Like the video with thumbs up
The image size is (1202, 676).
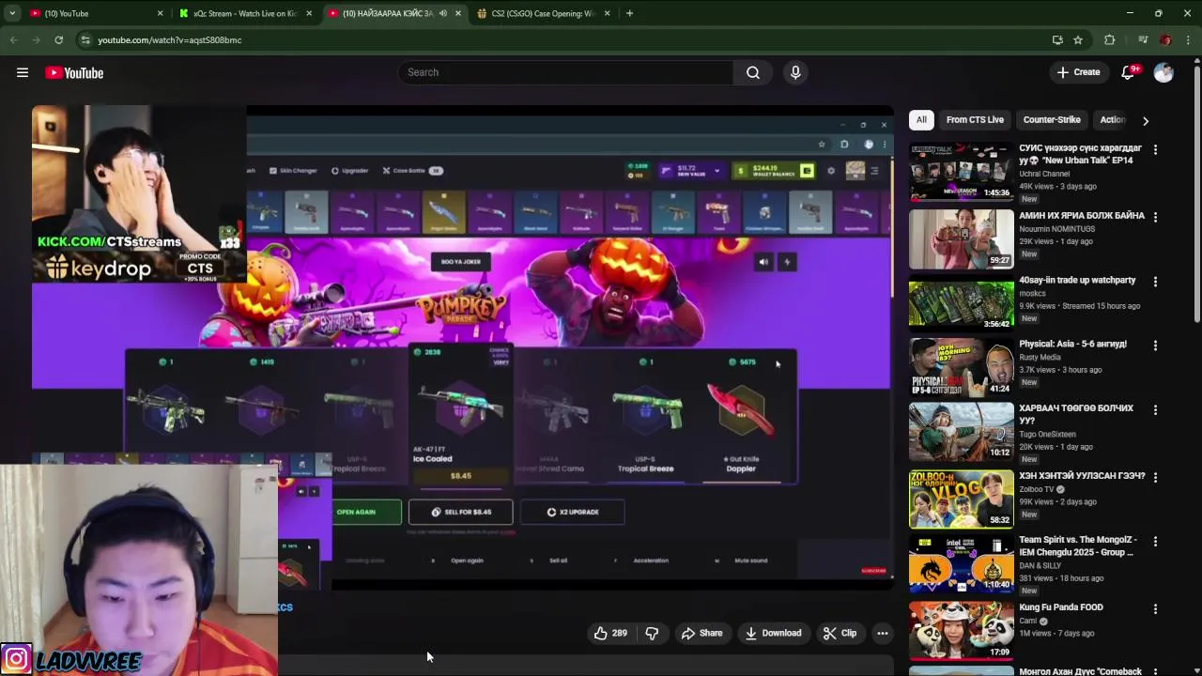(609, 633)
